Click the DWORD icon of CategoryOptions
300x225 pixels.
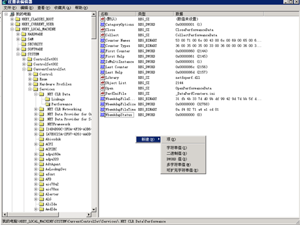(x=102, y=24)
